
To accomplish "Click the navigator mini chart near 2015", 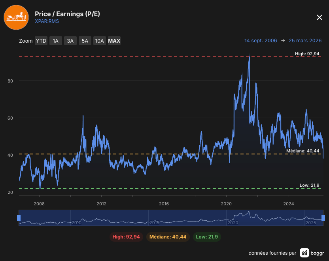I will [154, 223].
